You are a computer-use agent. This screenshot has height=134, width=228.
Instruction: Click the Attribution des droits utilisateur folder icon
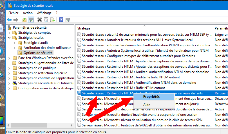[x=20, y=48]
